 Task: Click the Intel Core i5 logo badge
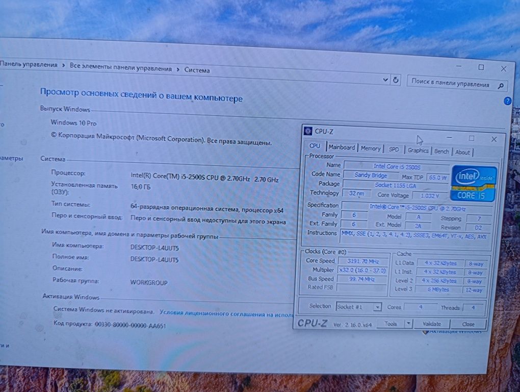point(473,184)
